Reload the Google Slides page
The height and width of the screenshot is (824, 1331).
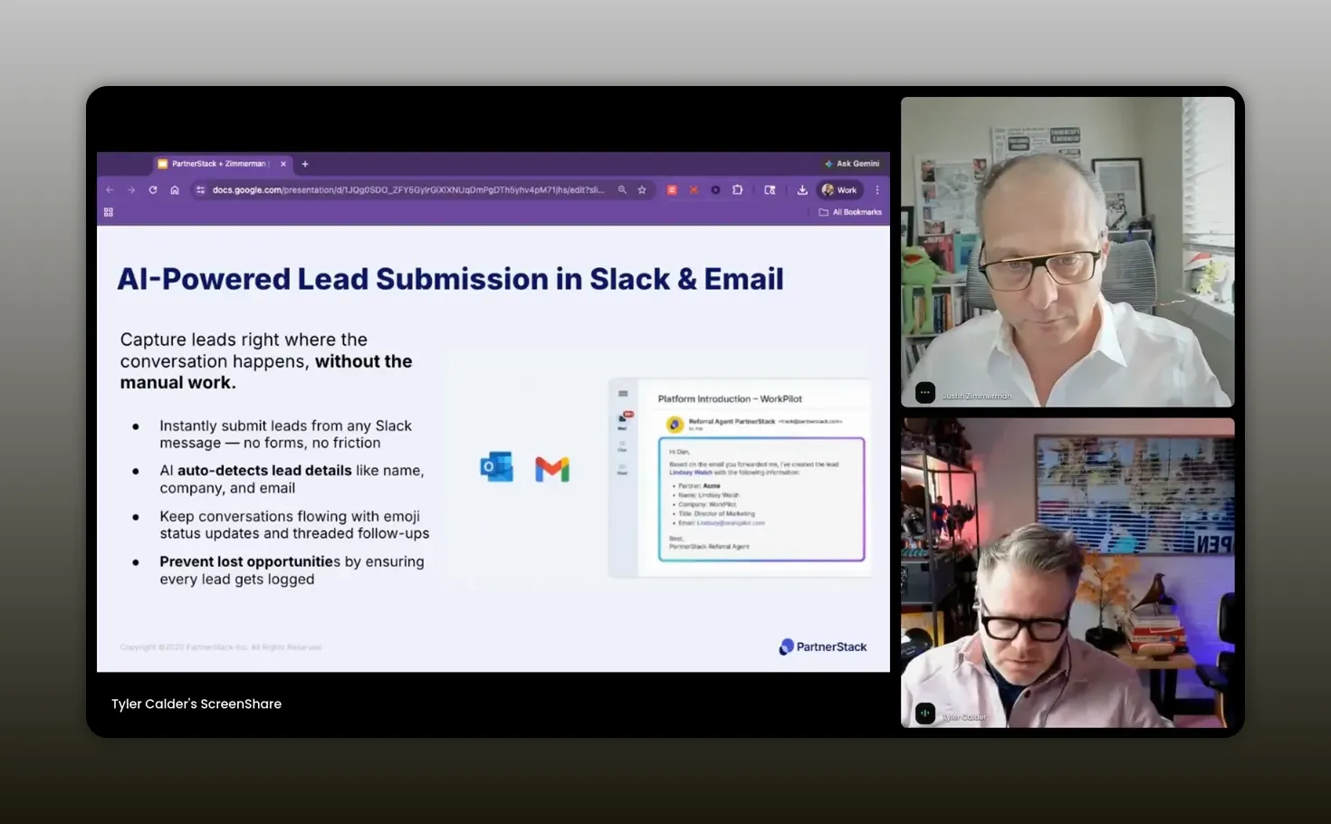pyautogui.click(x=153, y=190)
